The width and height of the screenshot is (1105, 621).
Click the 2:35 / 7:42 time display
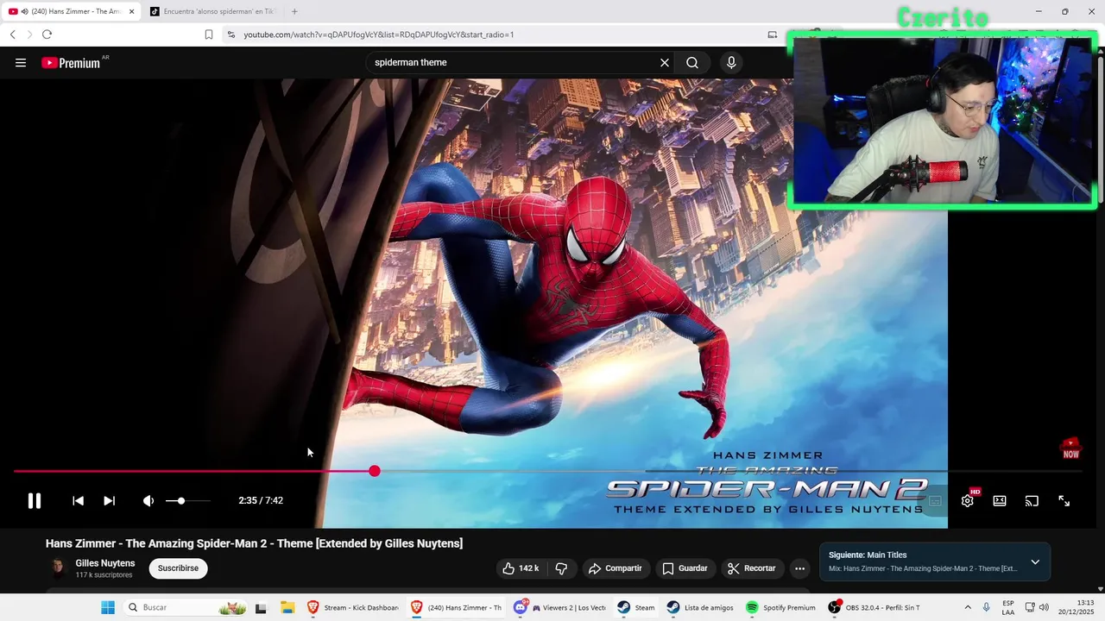[261, 501]
